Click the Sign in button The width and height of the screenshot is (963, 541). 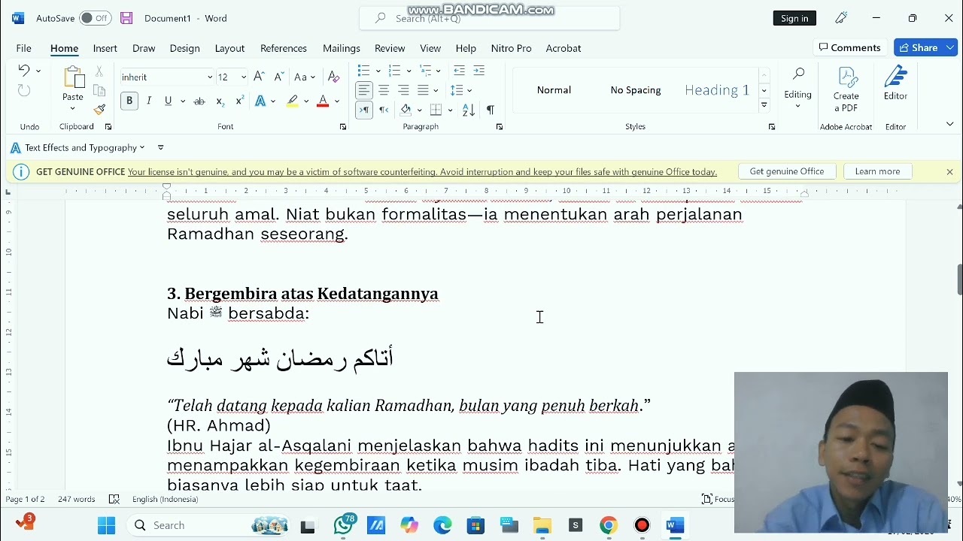(794, 18)
